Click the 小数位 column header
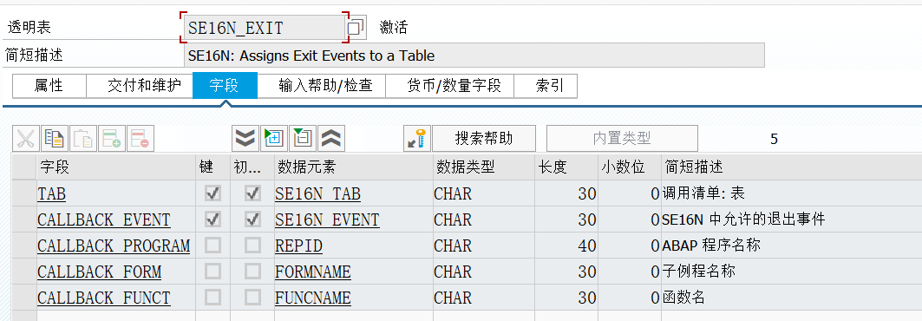This screenshot has width=922, height=321. [630, 167]
